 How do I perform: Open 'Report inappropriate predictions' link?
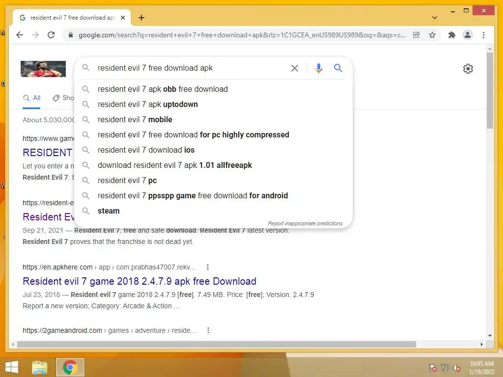pyautogui.click(x=305, y=223)
